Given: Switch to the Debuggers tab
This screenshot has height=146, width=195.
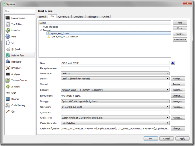Looking at the screenshot, I should [x=92, y=16].
